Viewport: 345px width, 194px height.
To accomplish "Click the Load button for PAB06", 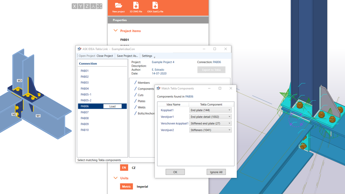I will coord(112,106).
